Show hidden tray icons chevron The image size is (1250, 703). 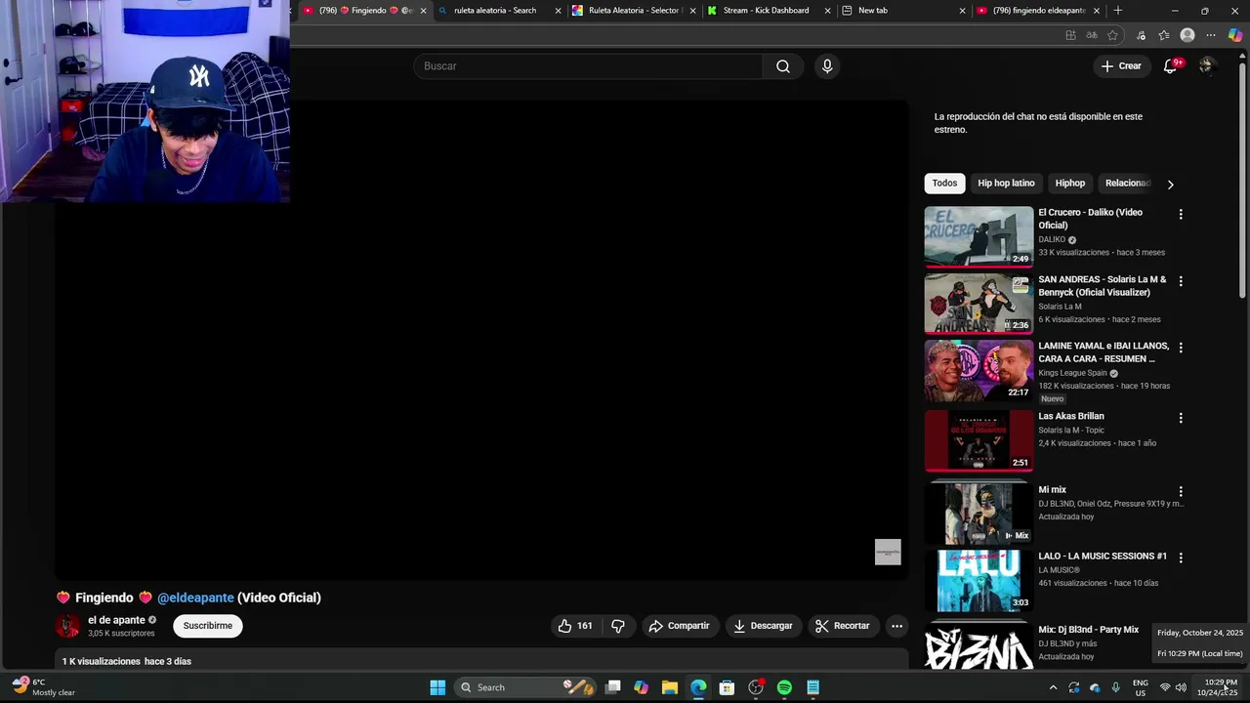point(1053,687)
